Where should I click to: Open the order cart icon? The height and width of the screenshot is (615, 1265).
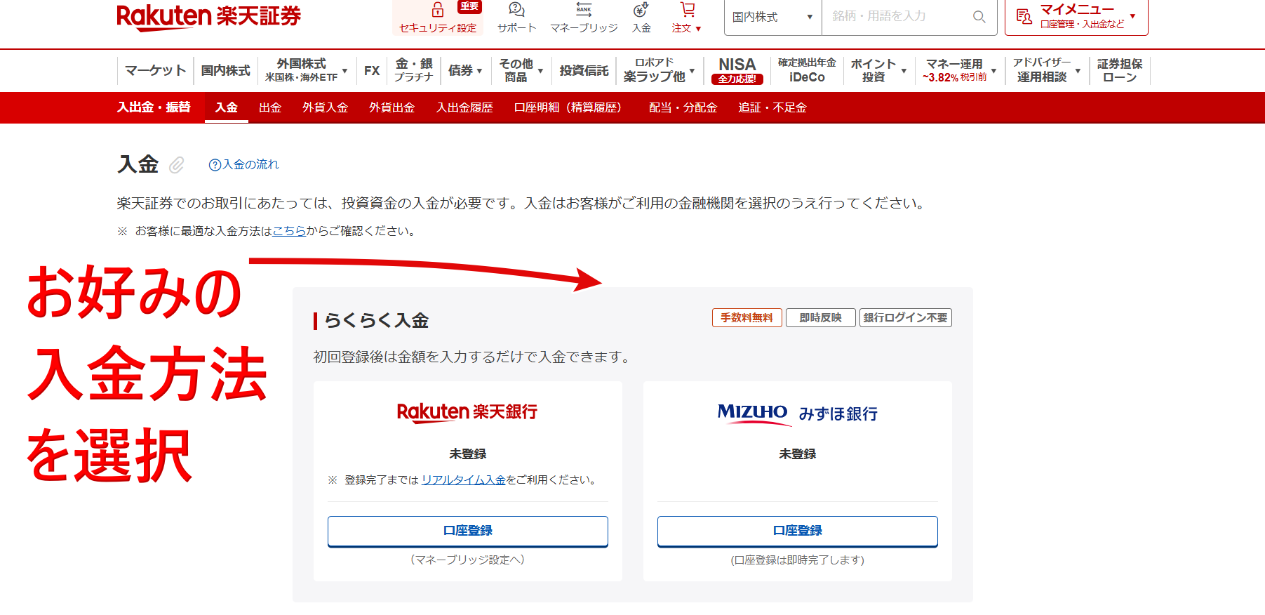[x=688, y=9]
